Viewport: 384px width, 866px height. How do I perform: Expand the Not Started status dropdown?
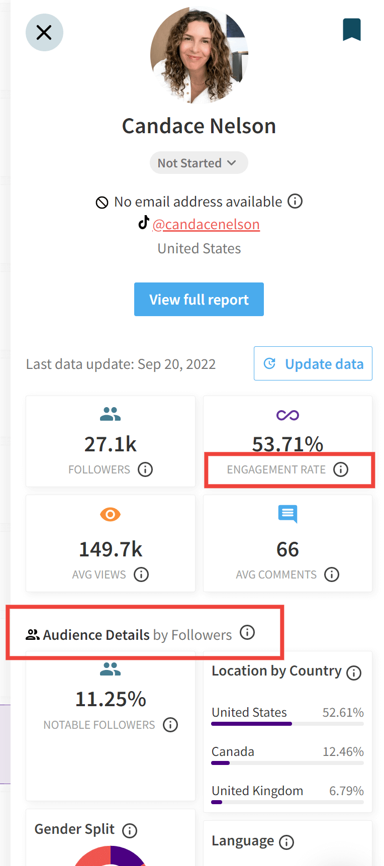point(199,162)
